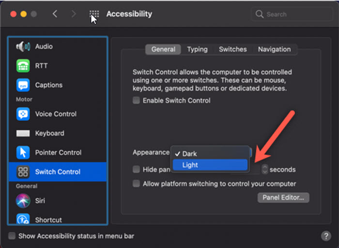Open the Panel Editor button

coord(283,198)
